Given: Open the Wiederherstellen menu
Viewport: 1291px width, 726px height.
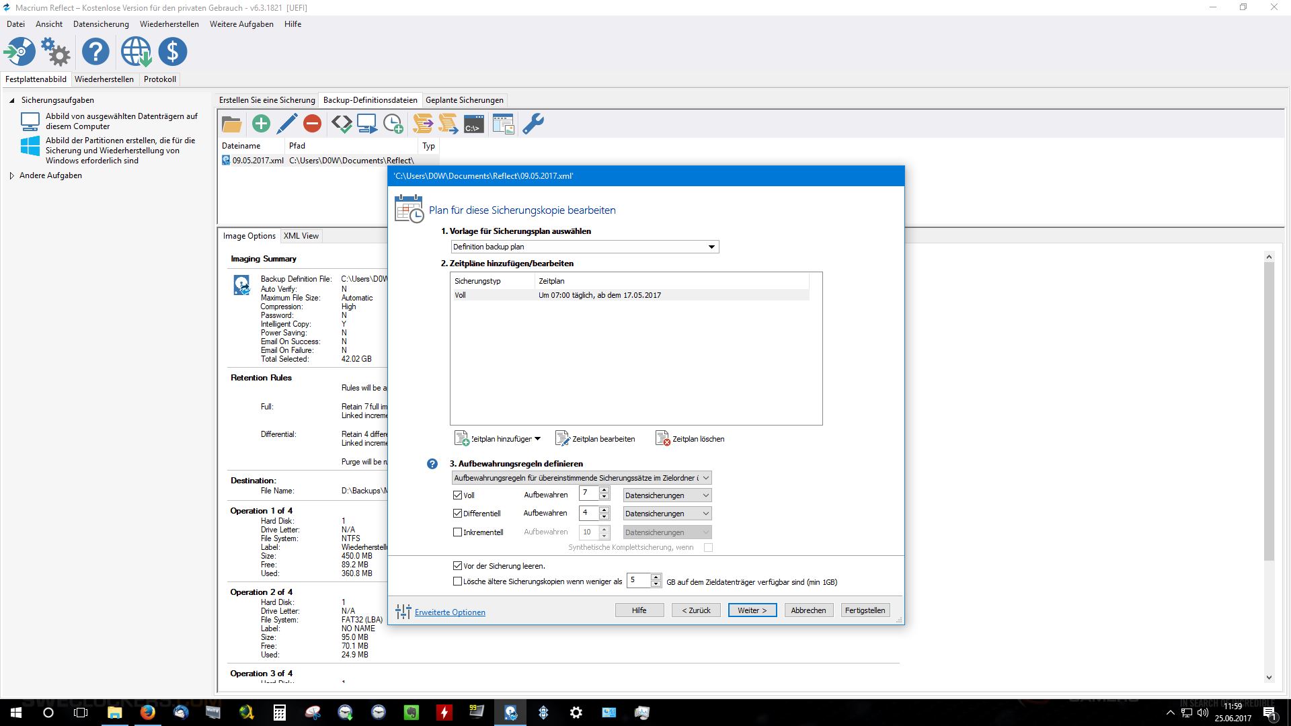Looking at the screenshot, I should (169, 24).
